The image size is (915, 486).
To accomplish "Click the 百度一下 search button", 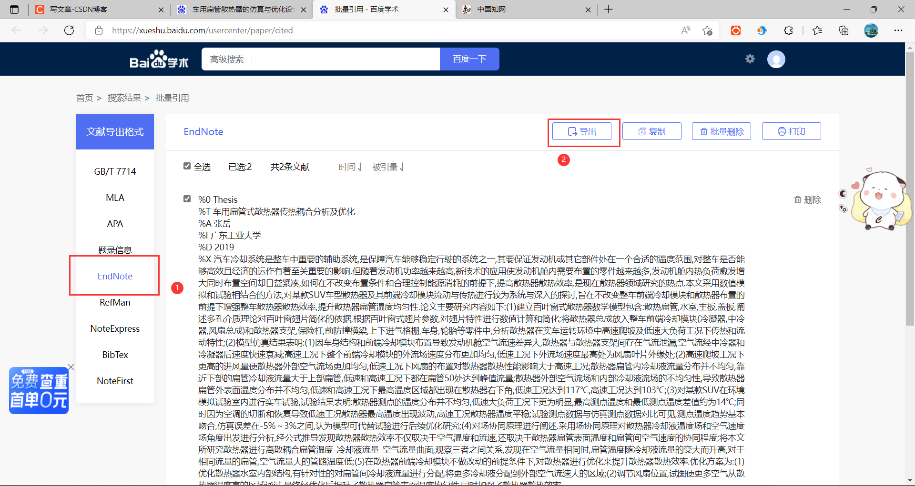I will tap(469, 59).
